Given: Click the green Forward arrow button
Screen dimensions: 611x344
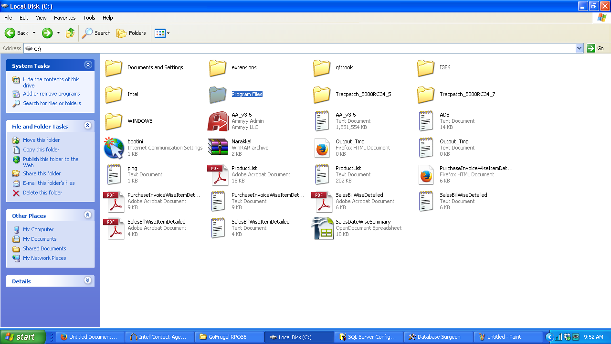Looking at the screenshot, I should coord(47,33).
